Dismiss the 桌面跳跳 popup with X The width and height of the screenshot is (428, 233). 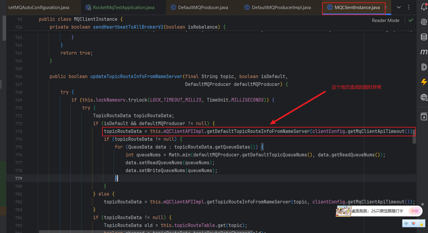(x=422, y=204)
